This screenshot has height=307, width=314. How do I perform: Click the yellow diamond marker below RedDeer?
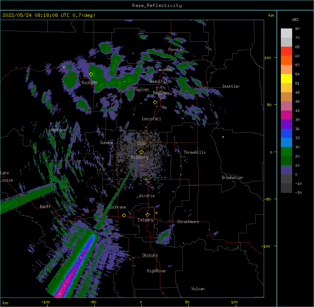coord(155,102)
